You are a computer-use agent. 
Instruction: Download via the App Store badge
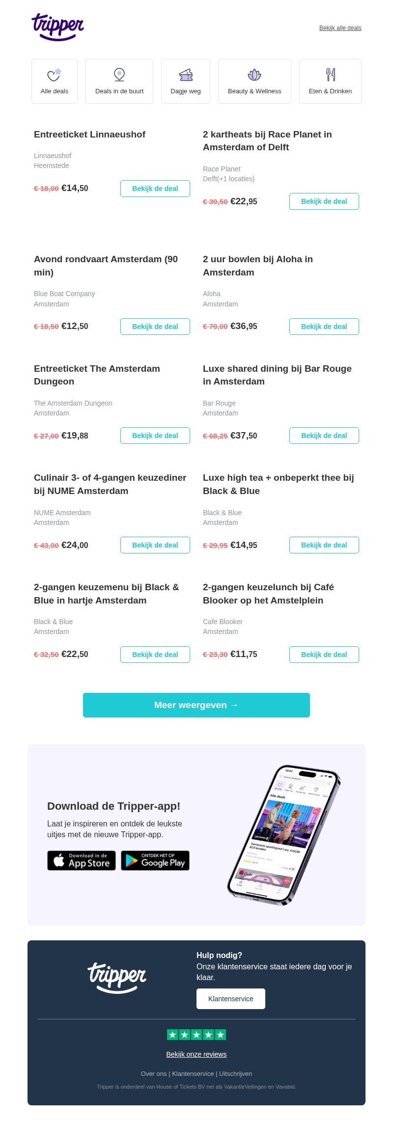[x=82, y=861]
